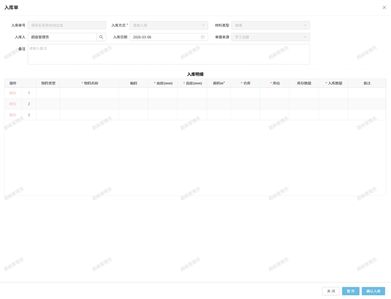The image size is (391, 299).
Task: Click the 库存数量 column header
Action: (304, 83)
